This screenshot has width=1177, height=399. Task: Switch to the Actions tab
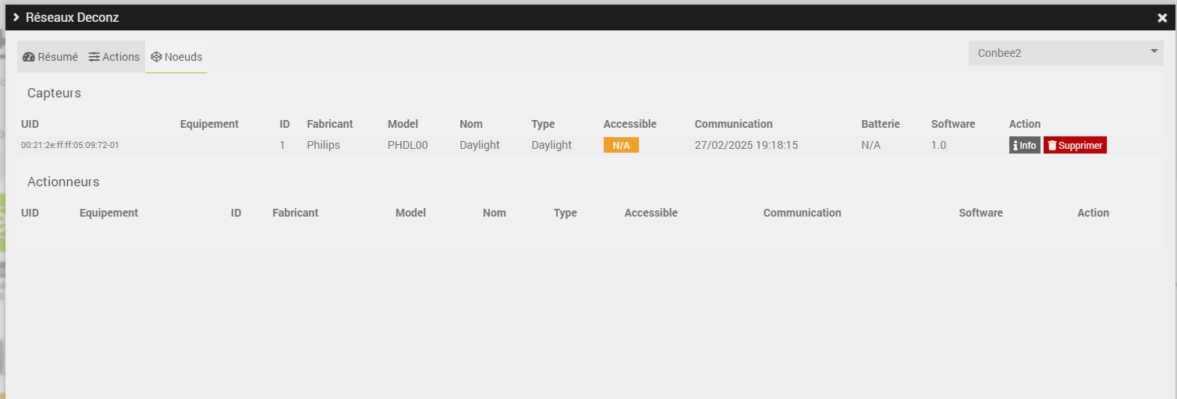tap(114, 57)
